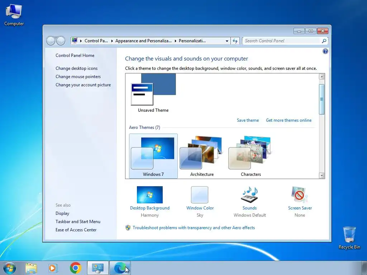The image size is (367, 275).
Task: Click Get more themes online
Action: 289,120
